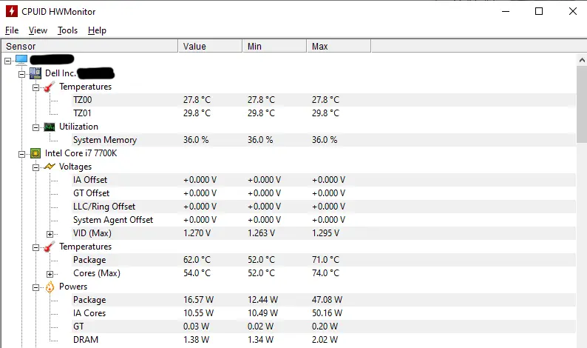
Task: Select the System Memory row
Action: point(324,140)
